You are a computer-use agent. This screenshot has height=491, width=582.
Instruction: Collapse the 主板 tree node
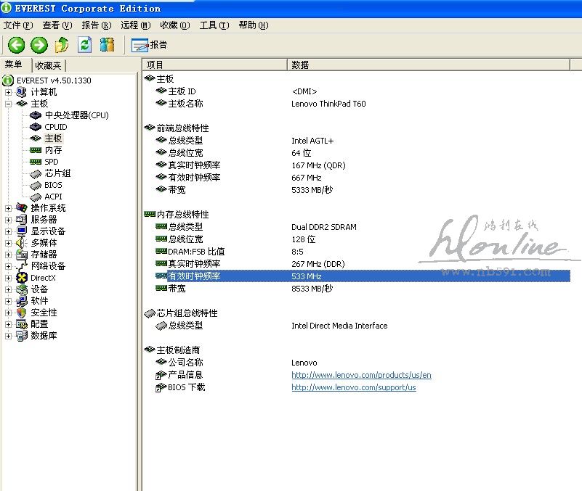point(9,104)
